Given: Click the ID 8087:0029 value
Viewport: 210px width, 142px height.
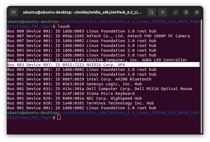Looking at the screenshot, I should click(x=73, y=79).
